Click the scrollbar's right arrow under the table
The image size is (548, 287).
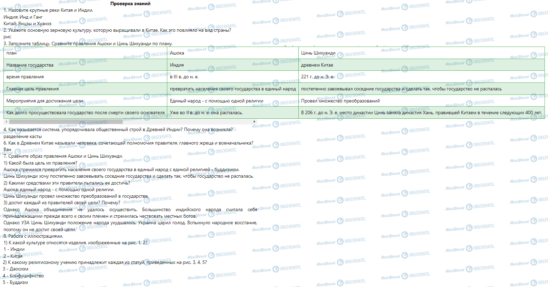[x=255, y=122]
